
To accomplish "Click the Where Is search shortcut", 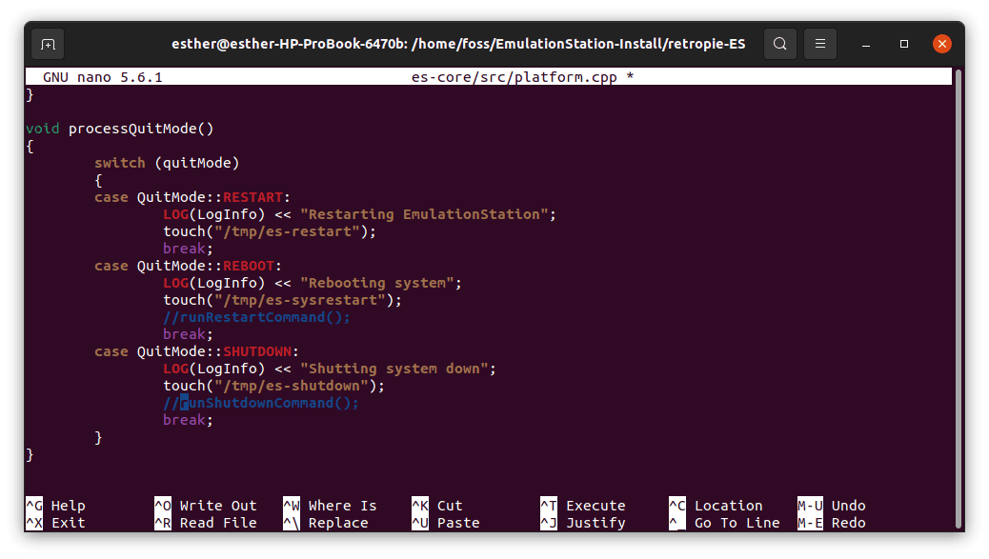I will [x=336, y=505].
